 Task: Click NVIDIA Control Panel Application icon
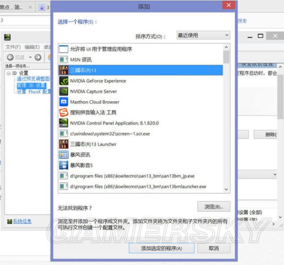point(64,123)
